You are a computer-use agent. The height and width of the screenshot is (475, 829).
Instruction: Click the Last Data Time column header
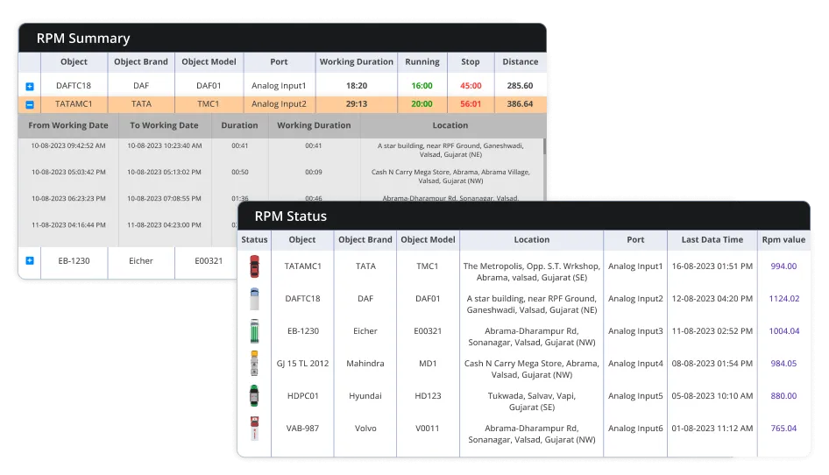712,239
